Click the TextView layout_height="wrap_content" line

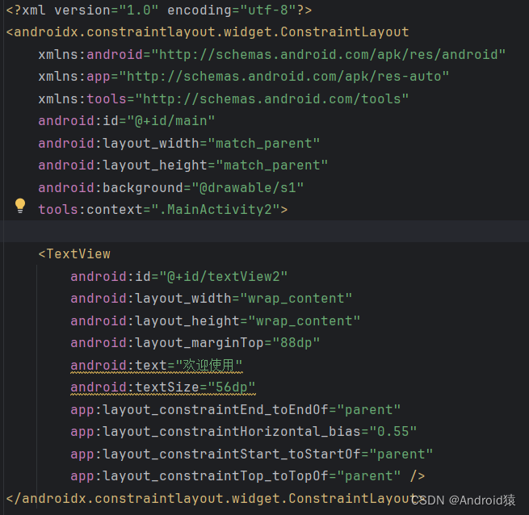coord(216,320)
